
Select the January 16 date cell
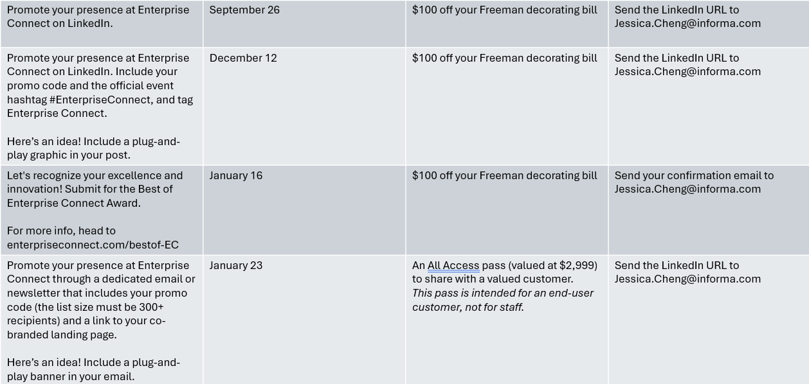pos(236,176)
